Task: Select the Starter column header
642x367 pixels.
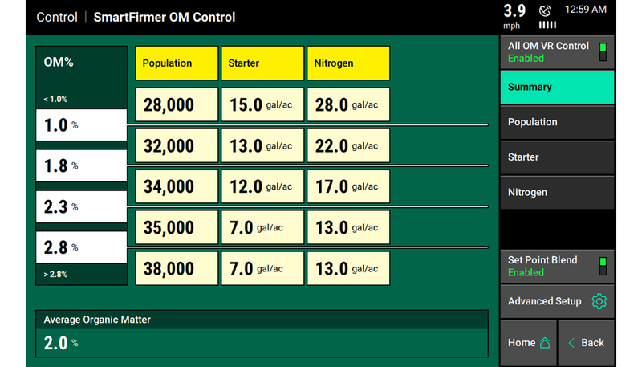Action: [262, 63]
